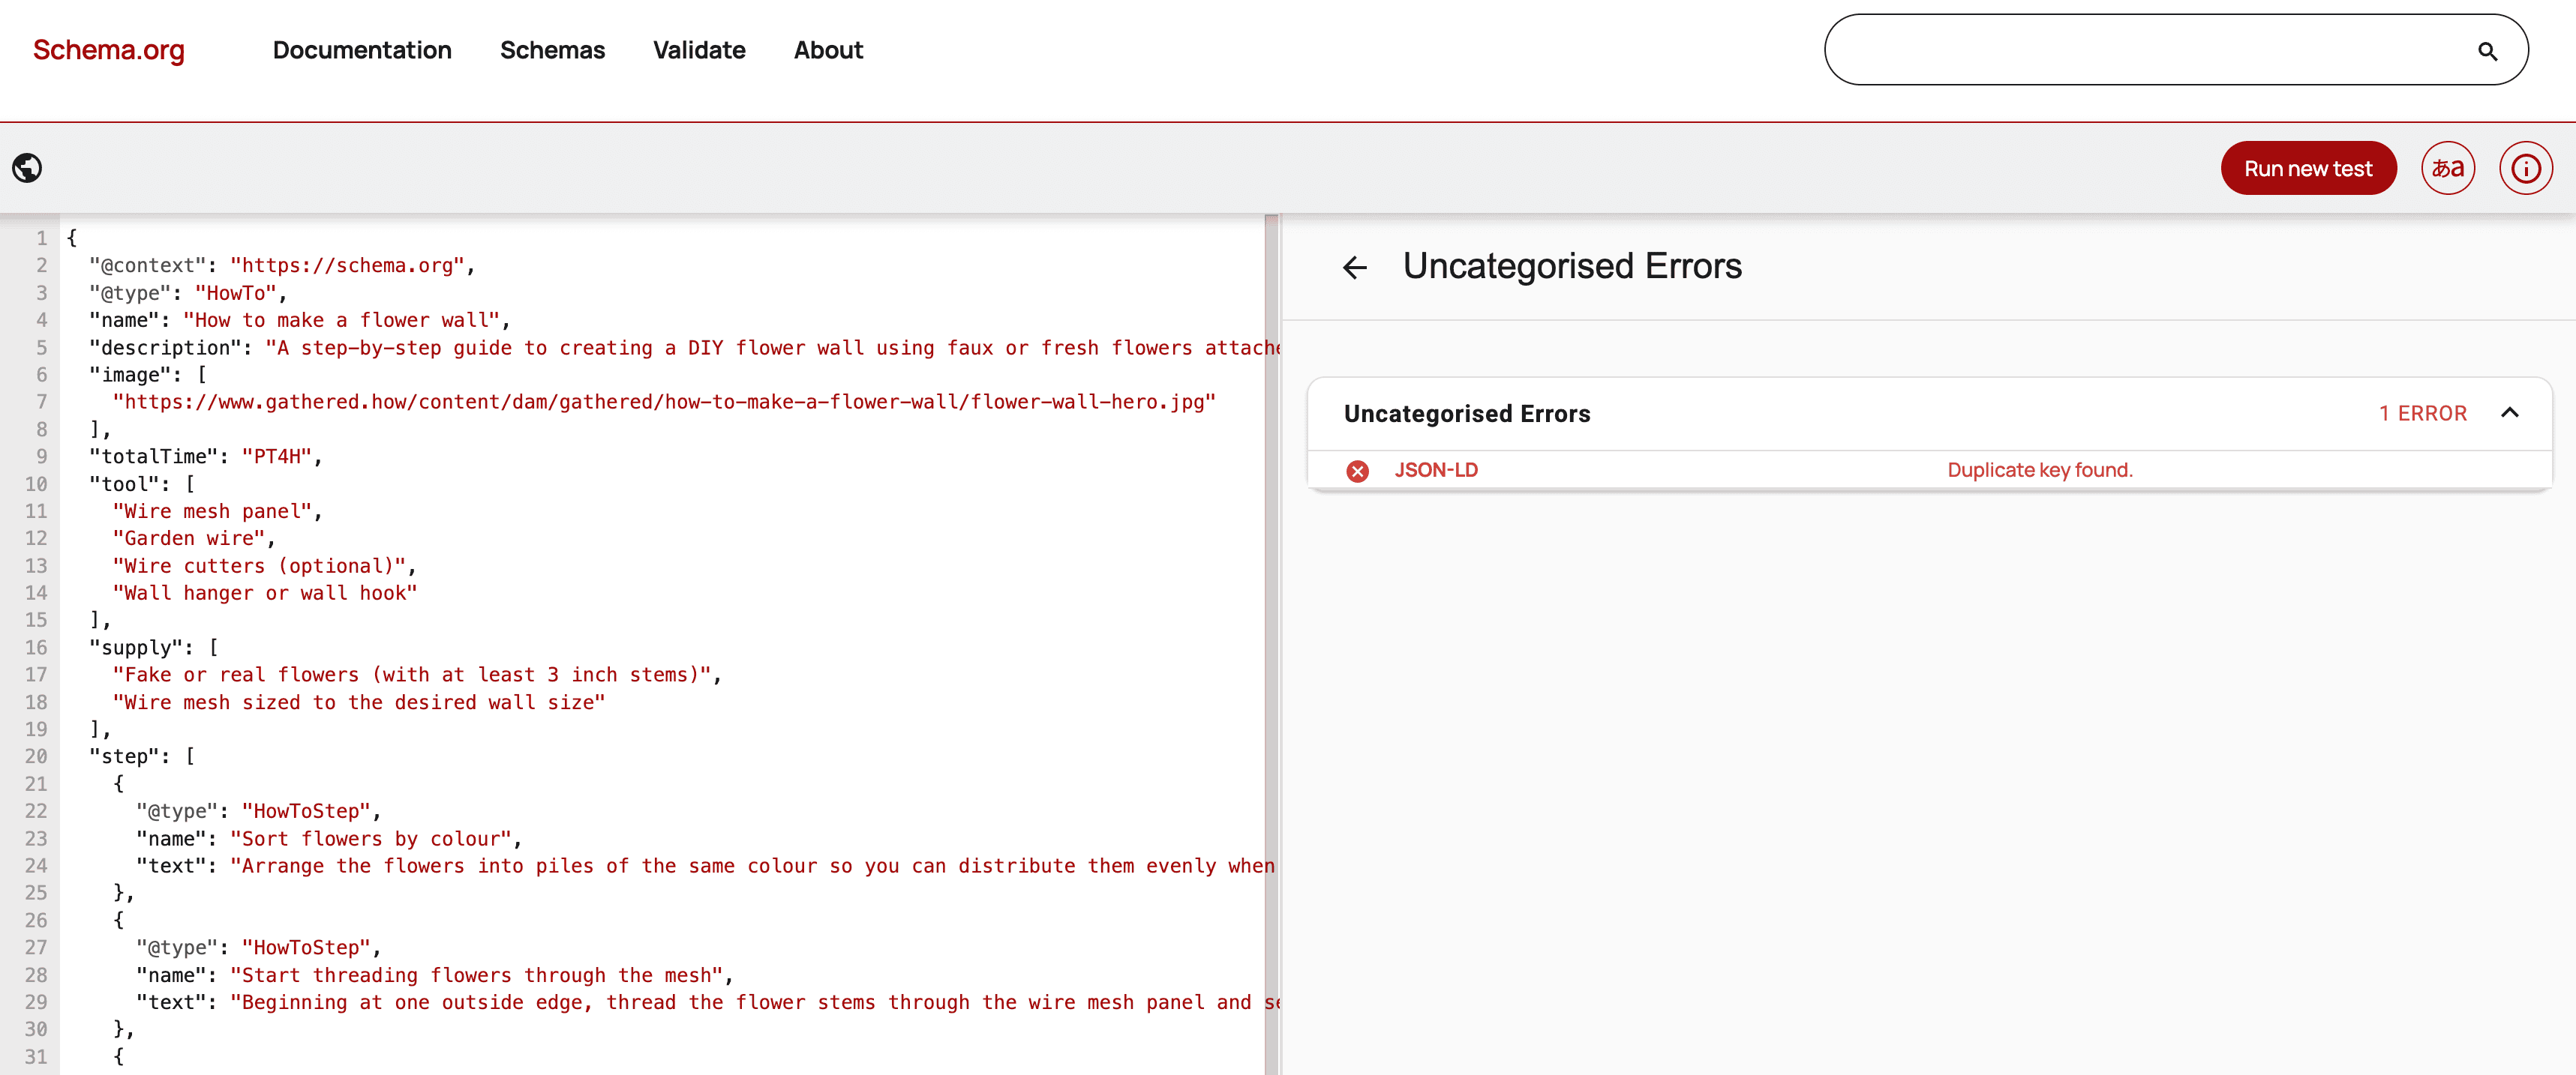The width and height of the screenshot is (2576, 1075).
Task: Click the vertical scrollbar between panes
Action: pyautogui.click(x=1274, y=639)
